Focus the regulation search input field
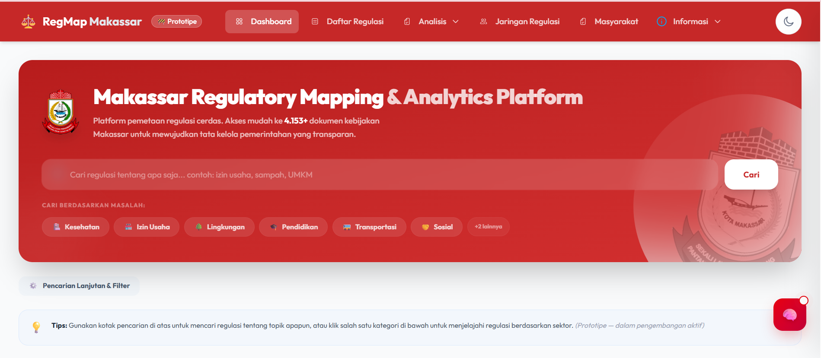This screenshot has height=358, width=821. coord(380,174)
